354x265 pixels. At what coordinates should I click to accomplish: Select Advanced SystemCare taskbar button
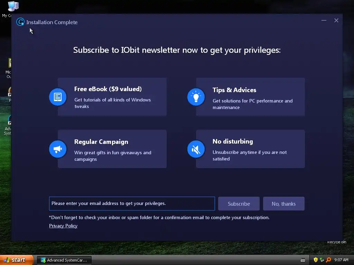click(64, 260)
